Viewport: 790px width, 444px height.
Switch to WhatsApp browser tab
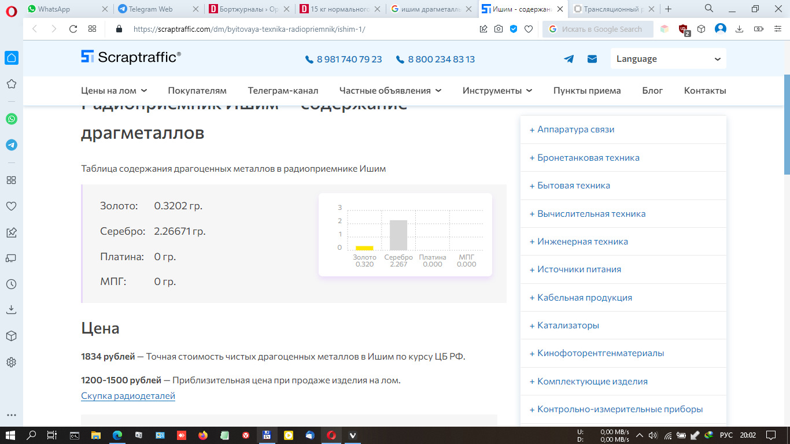point(67,9)
